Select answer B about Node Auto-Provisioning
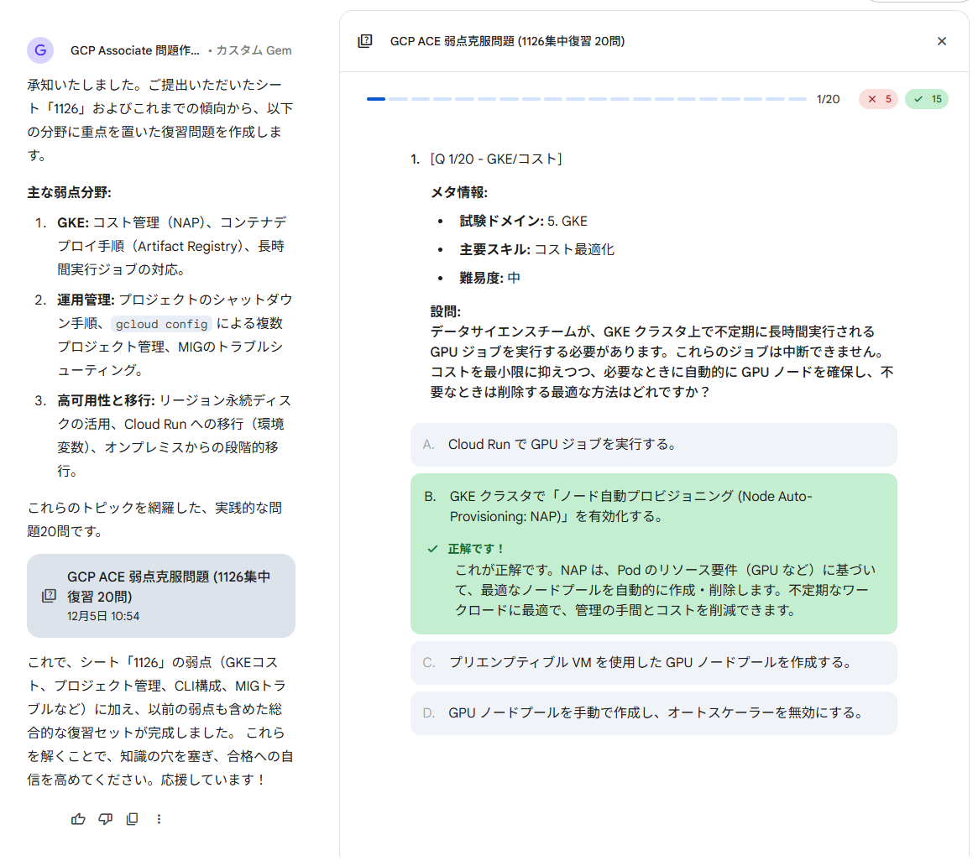 pyautogui.click(x=653, y=506)
